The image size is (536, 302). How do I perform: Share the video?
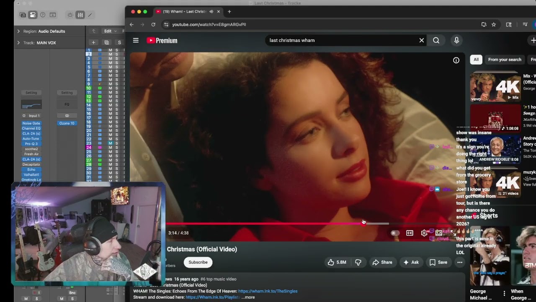tap(382, 262)
